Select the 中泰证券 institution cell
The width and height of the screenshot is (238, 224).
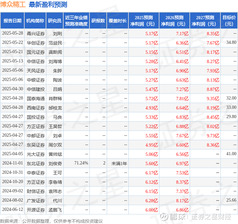36,173
